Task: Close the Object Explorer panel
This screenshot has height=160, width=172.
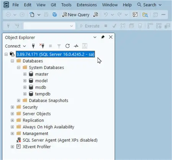Action: (x=111, y=37)
